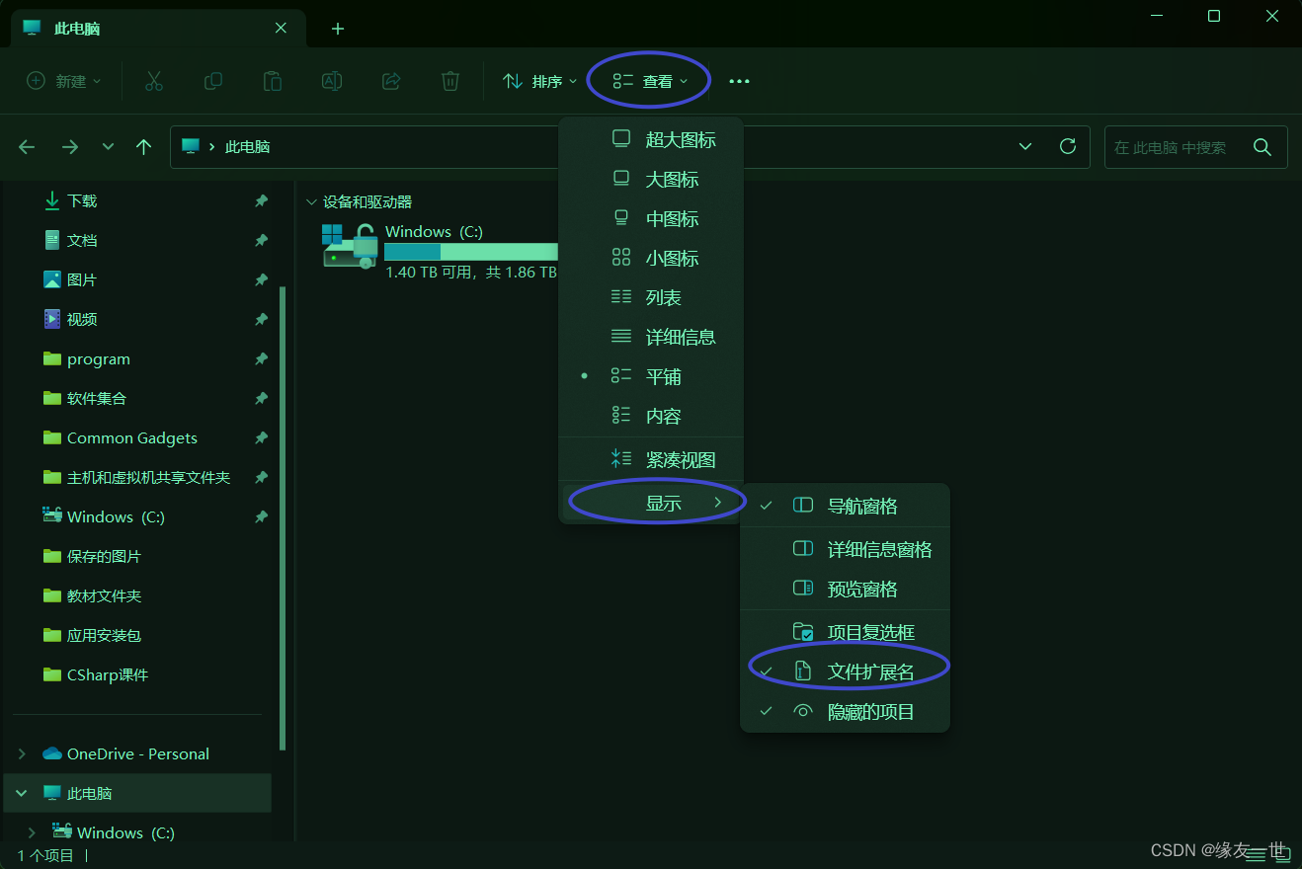Screen dimensions: 1302x869
Task: Click the Cut scissors icon in toolbar
Action: point(153,81)
